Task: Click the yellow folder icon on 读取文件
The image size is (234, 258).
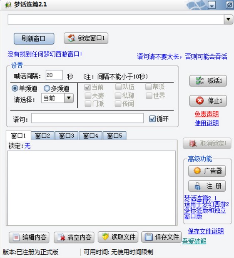Action: [105, 237]
